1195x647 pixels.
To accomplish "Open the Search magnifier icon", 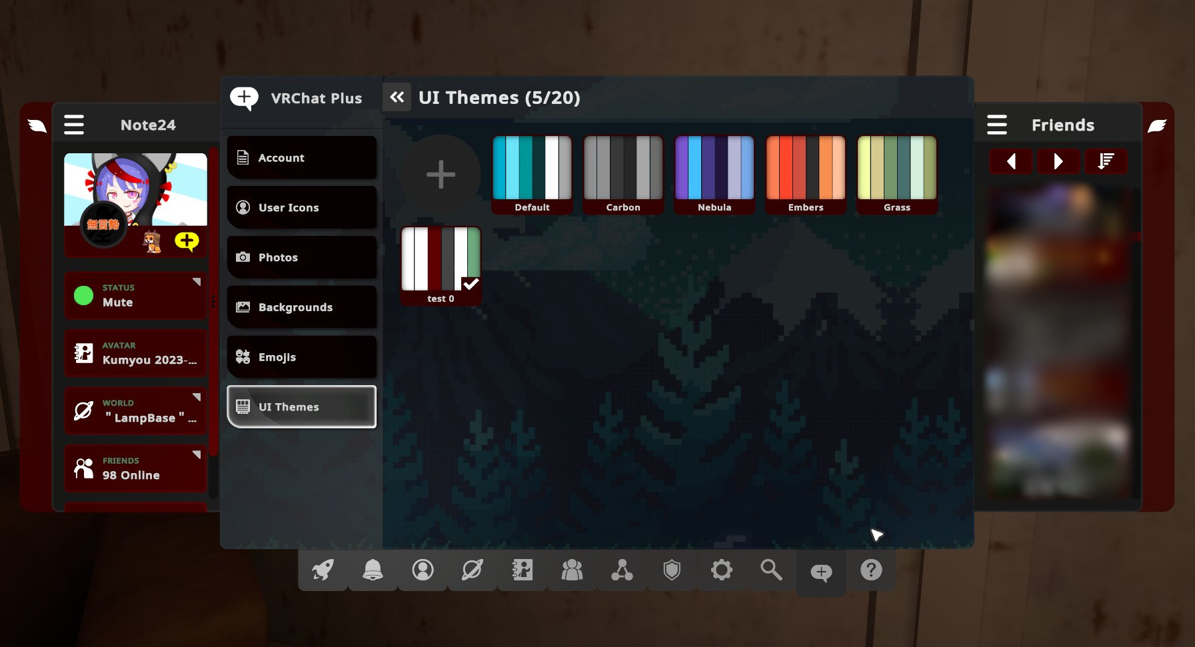I will (x=771, y=570).
